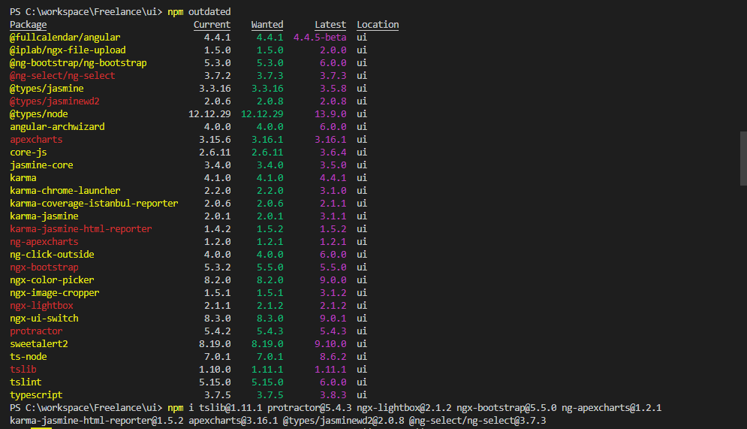Click the current version '1.10.0' for tslib
The width and height of the screenshot is (747, 429).
click(x=215, y=370)
